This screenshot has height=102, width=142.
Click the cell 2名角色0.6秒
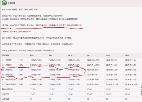(35, 75)
